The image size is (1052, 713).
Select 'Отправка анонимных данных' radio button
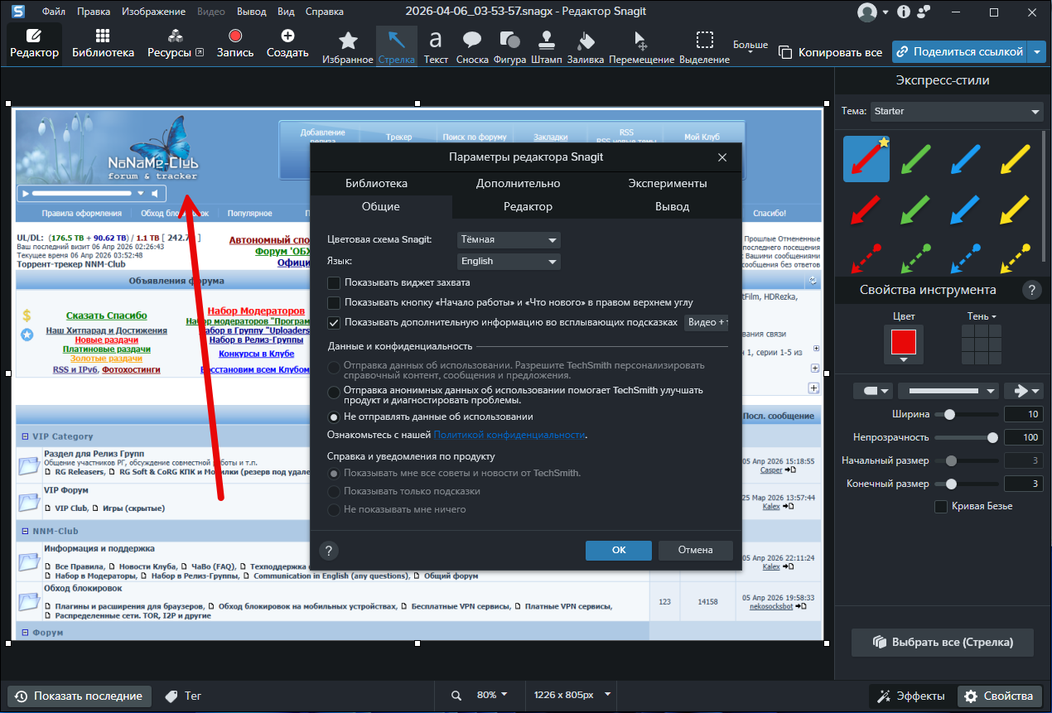334,392
